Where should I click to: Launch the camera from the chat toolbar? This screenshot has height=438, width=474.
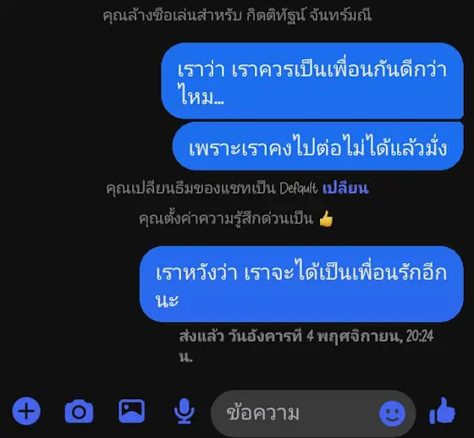click(79, 411)
